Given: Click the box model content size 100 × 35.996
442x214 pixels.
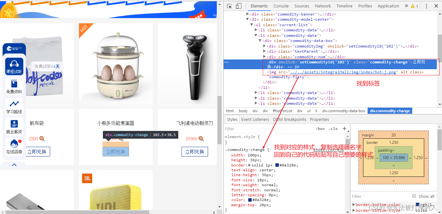Looking at the screenshot, I should click(x=393, y=158).
